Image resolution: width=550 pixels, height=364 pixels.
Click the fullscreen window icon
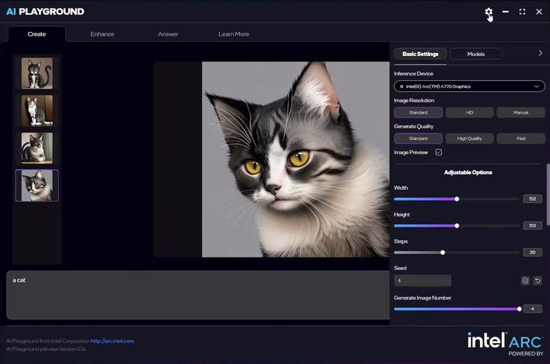[522, 12]
